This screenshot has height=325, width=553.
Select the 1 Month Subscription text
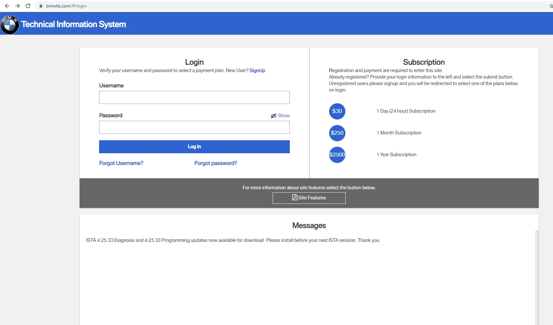point(399,133)
